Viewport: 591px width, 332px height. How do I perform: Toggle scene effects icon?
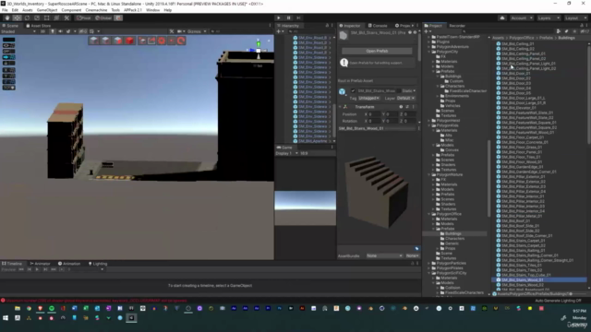(x=68, y=31)
